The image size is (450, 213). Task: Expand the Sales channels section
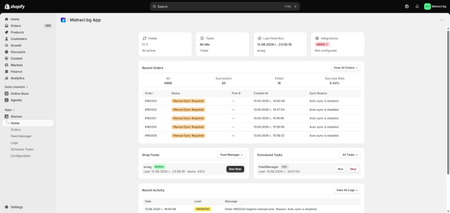[16, 87]
